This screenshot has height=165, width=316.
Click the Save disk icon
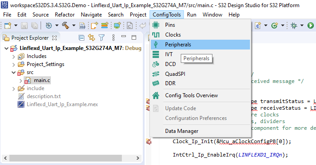click(x=25, y=25)
